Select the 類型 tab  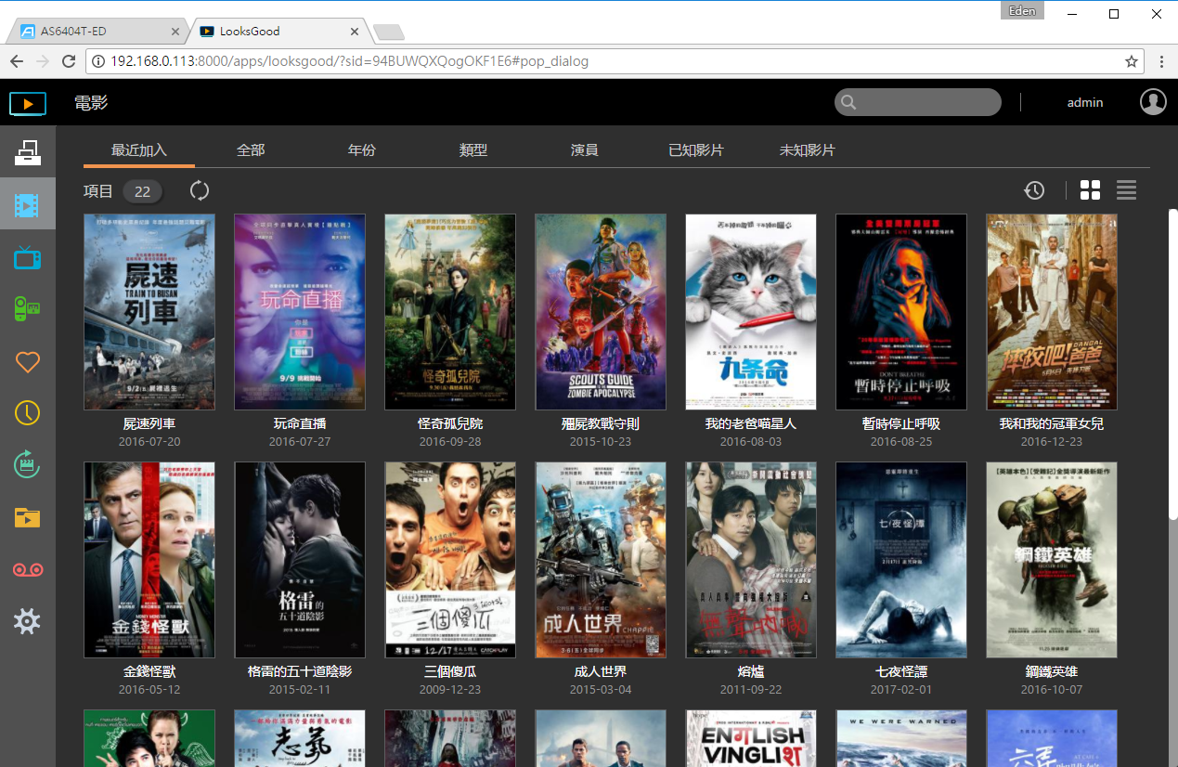[473, 150]
